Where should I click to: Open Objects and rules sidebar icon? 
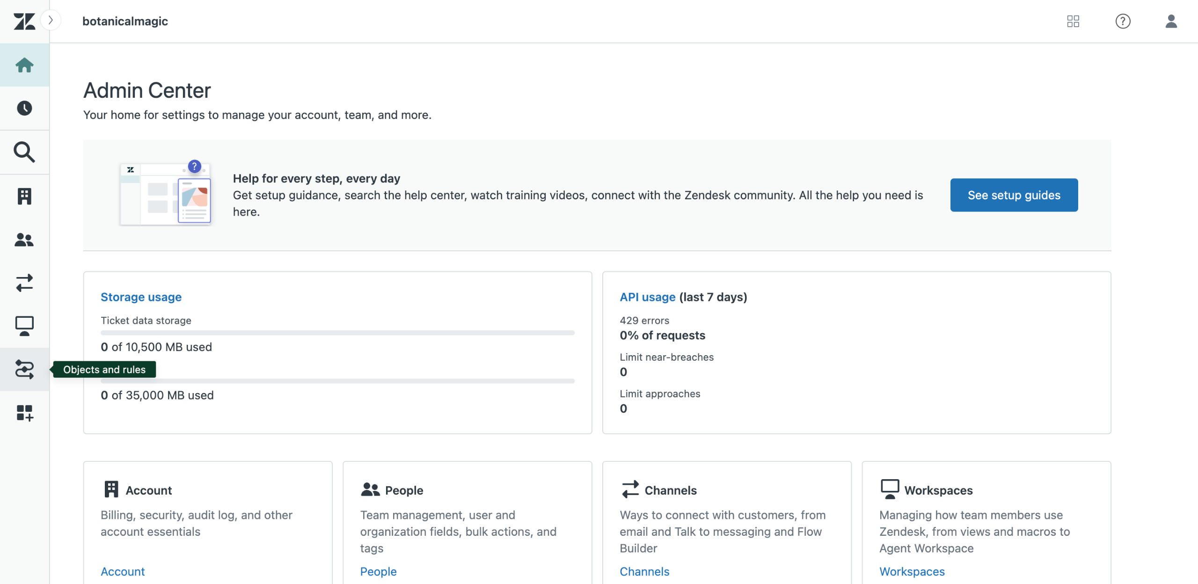coord(24,369)
